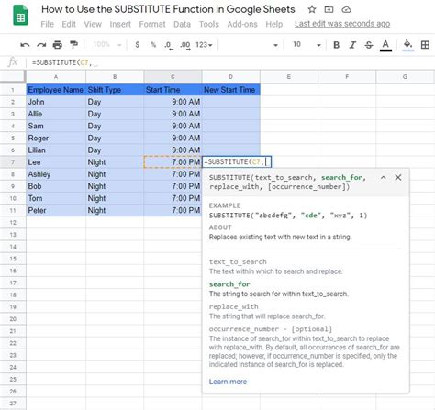Select cell with 'Employee Name'
435x410 pixels.
56,90
